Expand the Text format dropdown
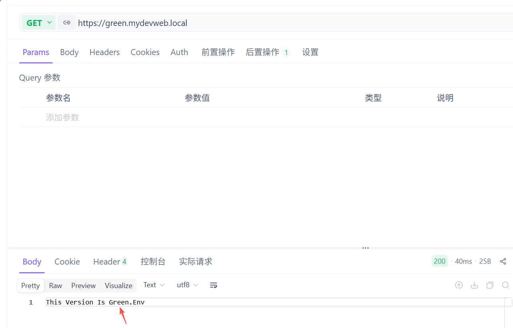Screen dimensions: 513x328 click(x=154, y=285)
